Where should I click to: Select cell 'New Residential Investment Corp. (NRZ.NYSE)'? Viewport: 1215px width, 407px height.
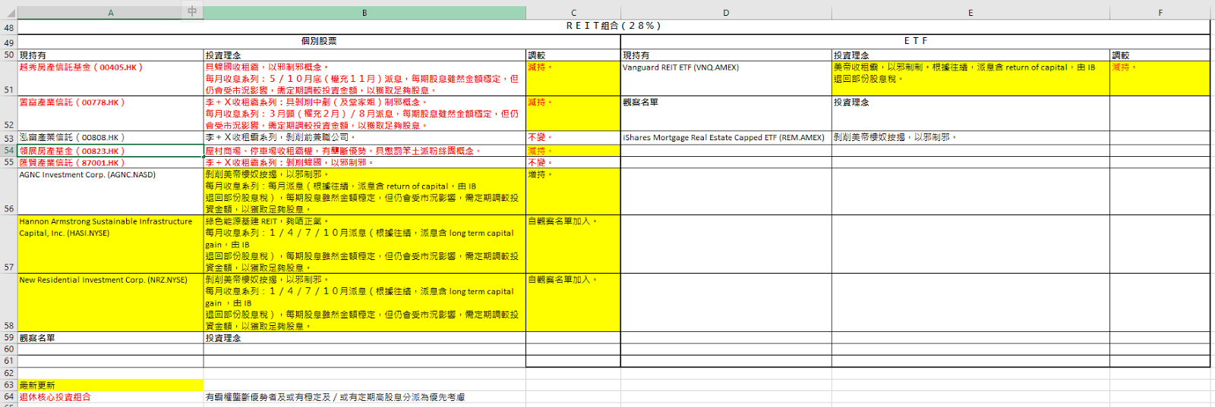pos(110,302)
